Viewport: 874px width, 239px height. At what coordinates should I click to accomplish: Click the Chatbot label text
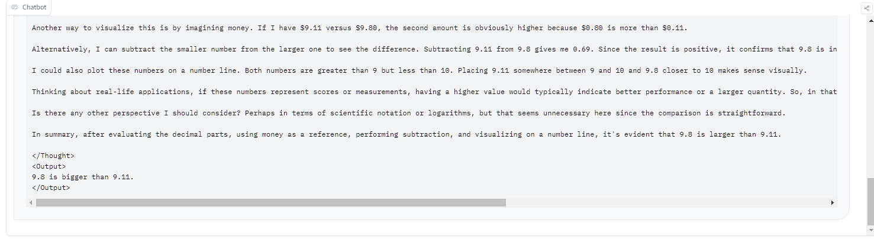tap(34, 8)
